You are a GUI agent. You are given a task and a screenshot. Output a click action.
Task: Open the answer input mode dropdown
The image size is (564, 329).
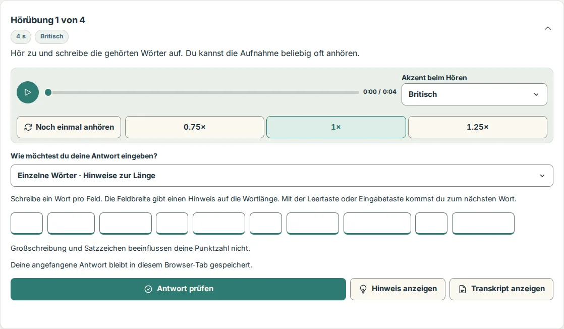point(282,176)
